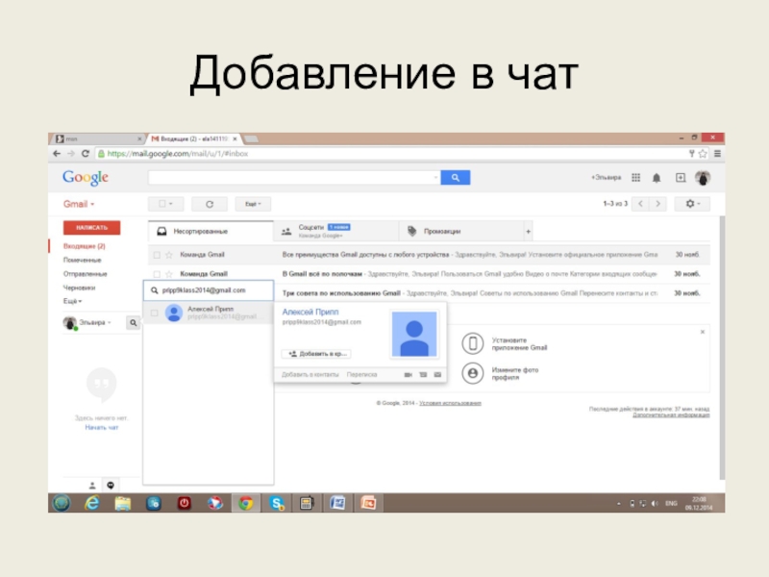Bookmark page with the star icon in address bar
The height and width of the screenshot is (577, 769).
[x=703, y=154]
